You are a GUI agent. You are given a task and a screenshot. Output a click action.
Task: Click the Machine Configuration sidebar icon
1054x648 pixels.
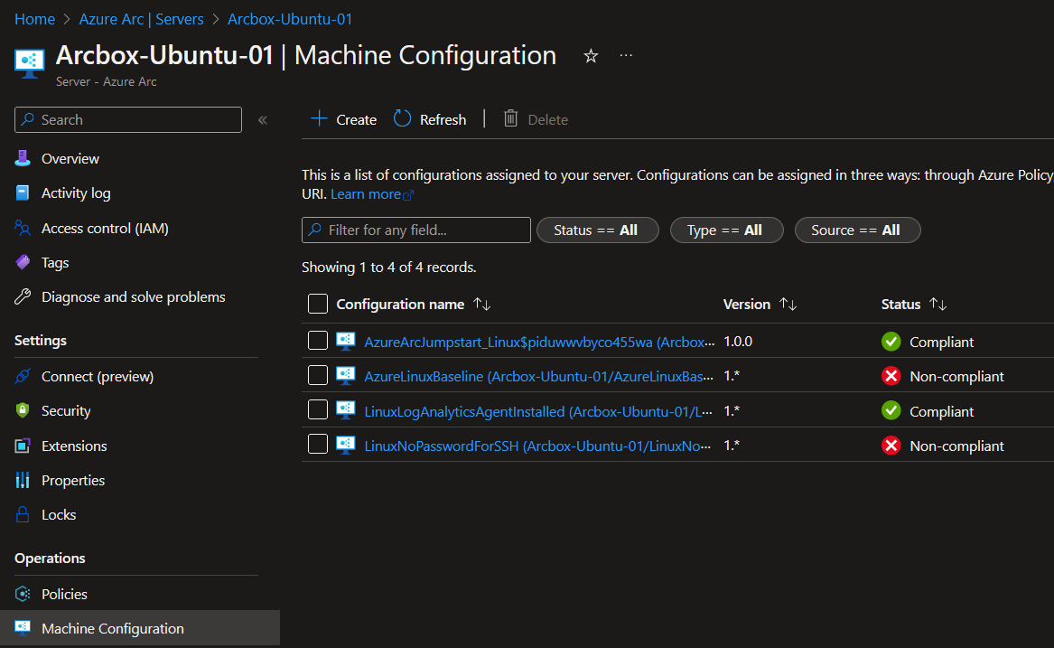[x=23, y=628]
